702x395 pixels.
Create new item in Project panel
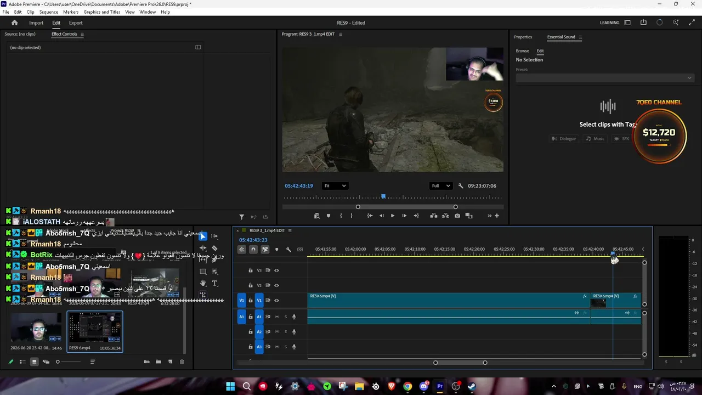coord(170,362)
